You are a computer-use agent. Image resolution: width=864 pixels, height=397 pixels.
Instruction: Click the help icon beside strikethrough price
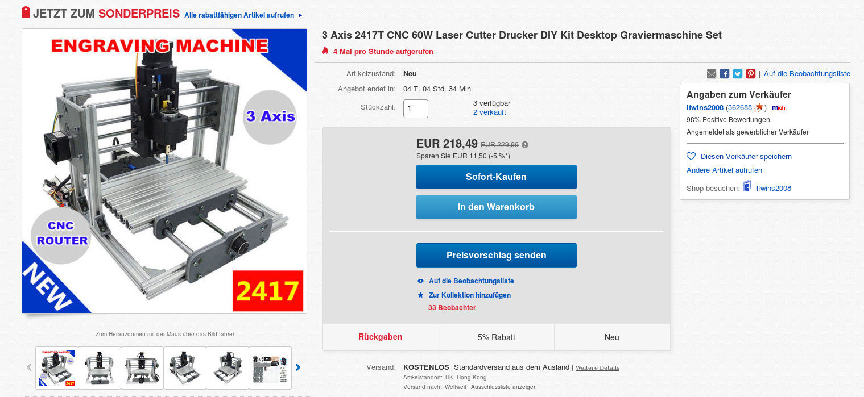click(525, 144)
